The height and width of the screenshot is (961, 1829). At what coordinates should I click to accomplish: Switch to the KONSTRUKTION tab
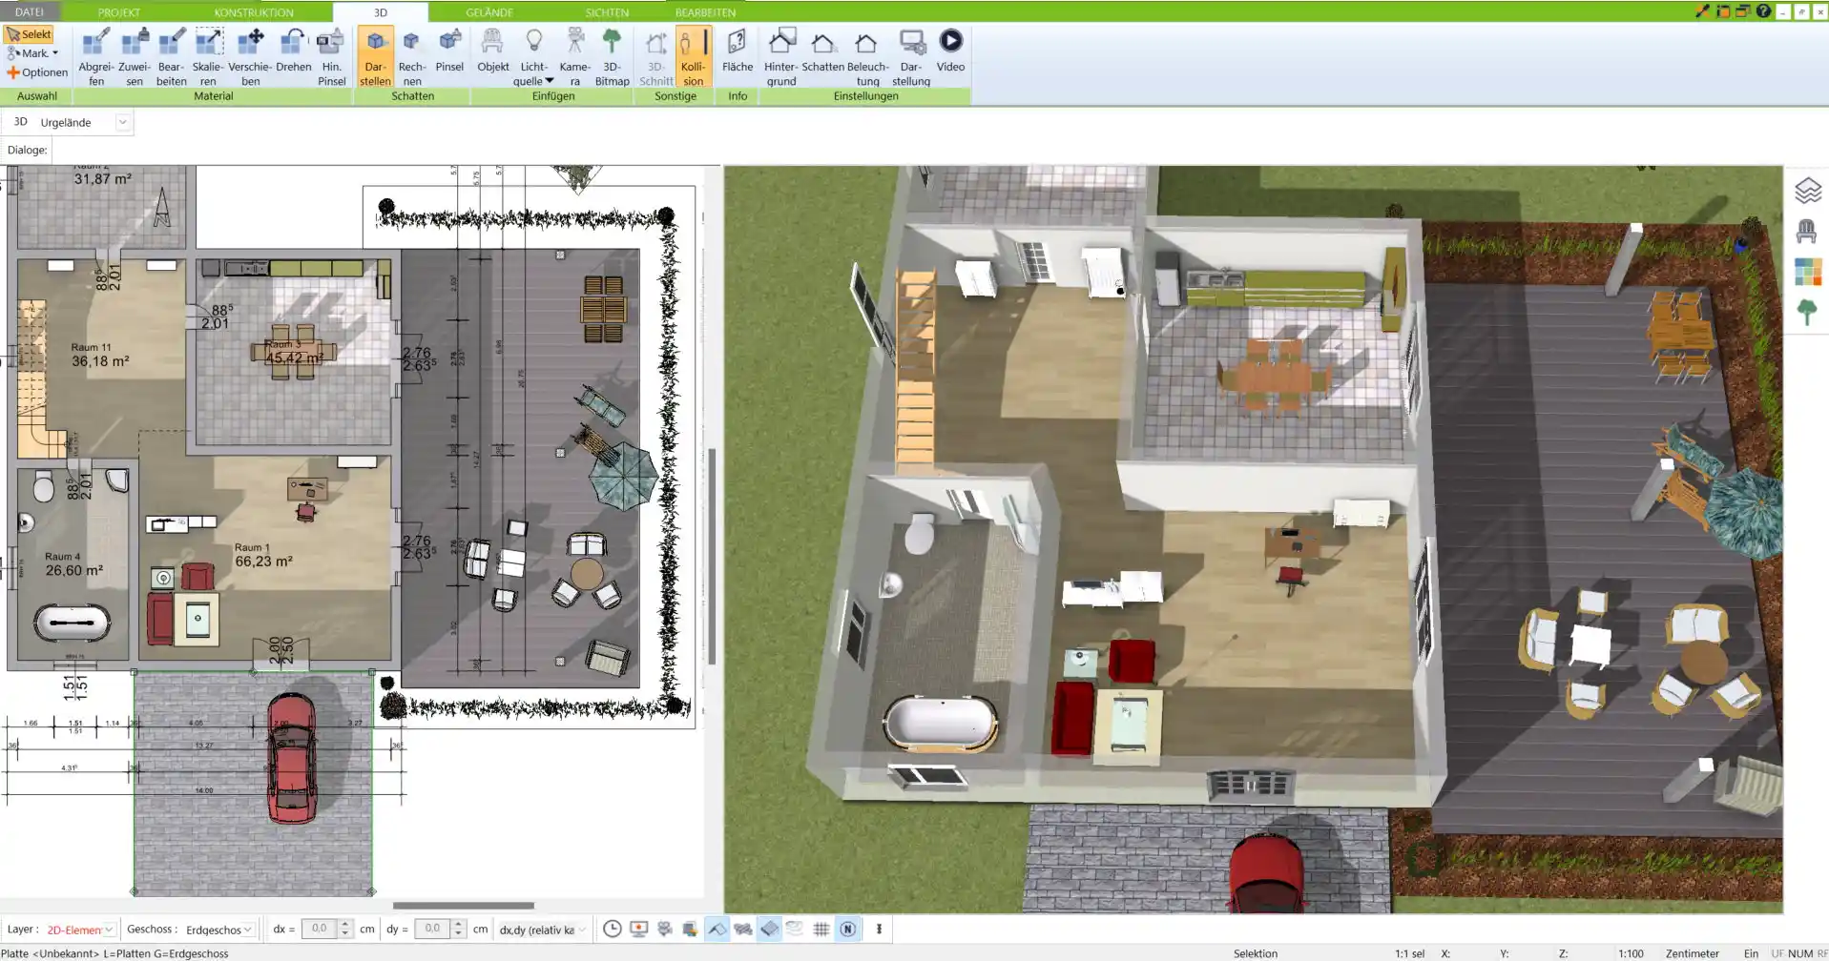[254, 12]
